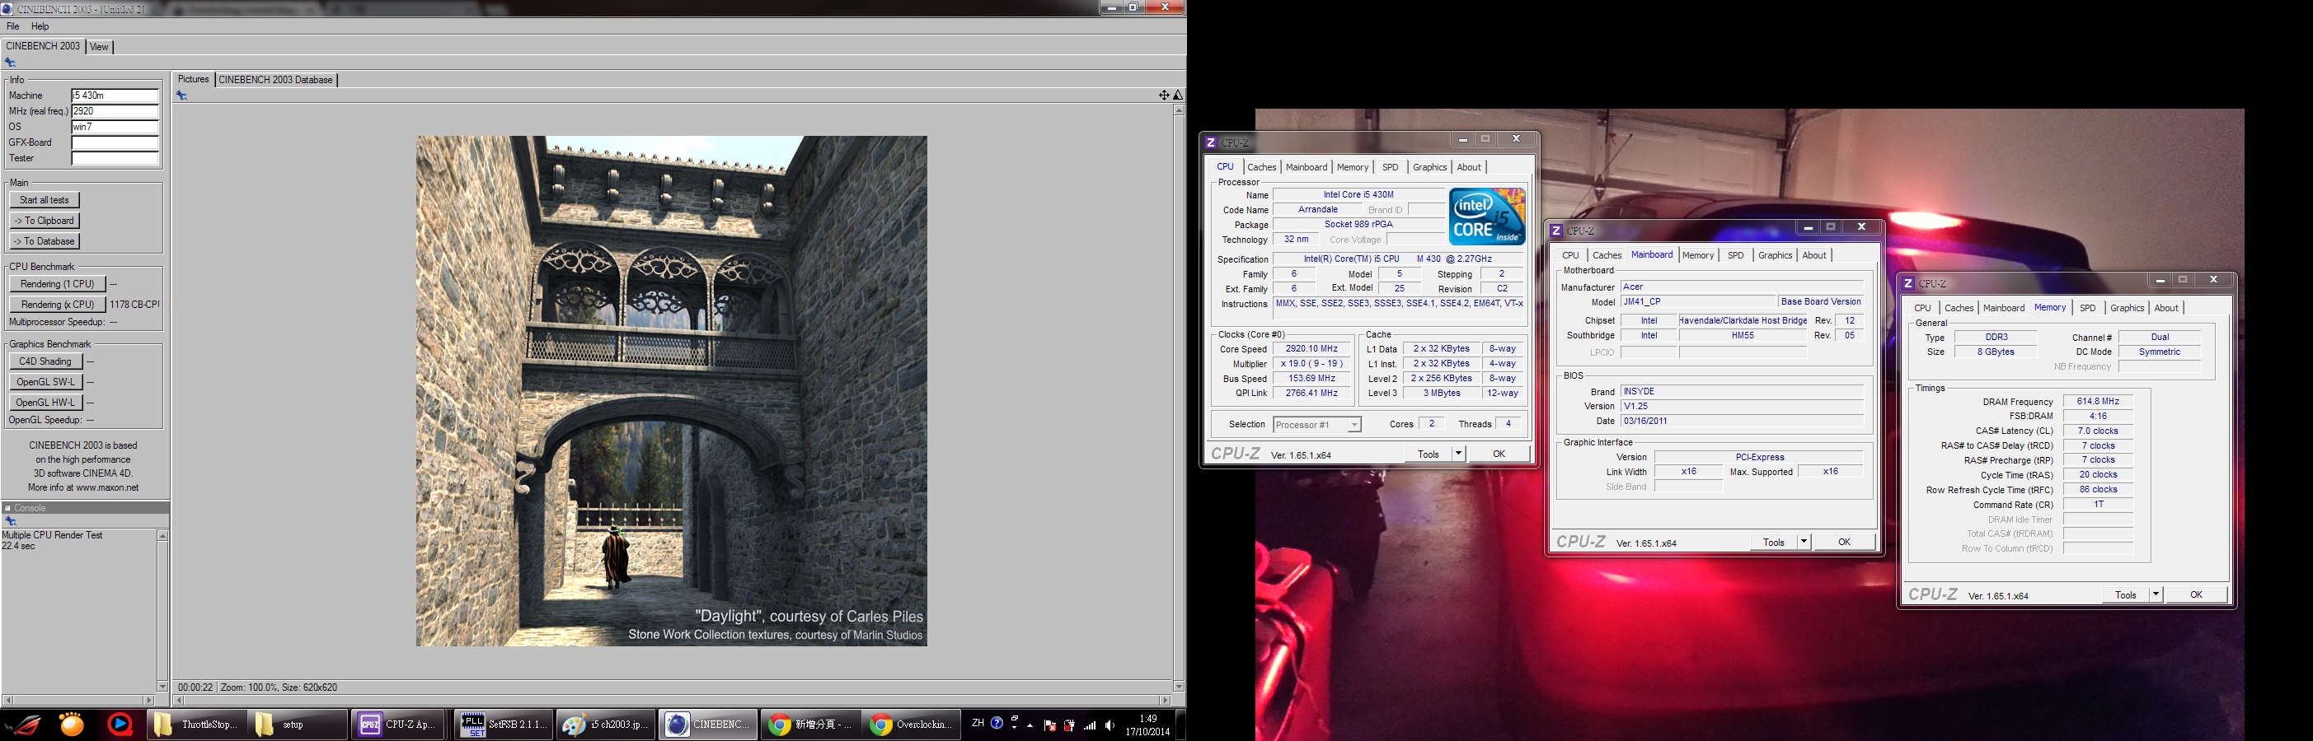
Task: Click the MHz (real freq.) input field
Action: [115, 111]
